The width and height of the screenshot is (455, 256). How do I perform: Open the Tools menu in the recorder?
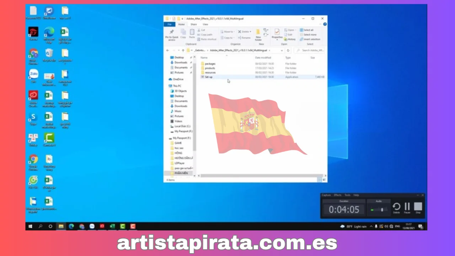(x=347, y=195)
